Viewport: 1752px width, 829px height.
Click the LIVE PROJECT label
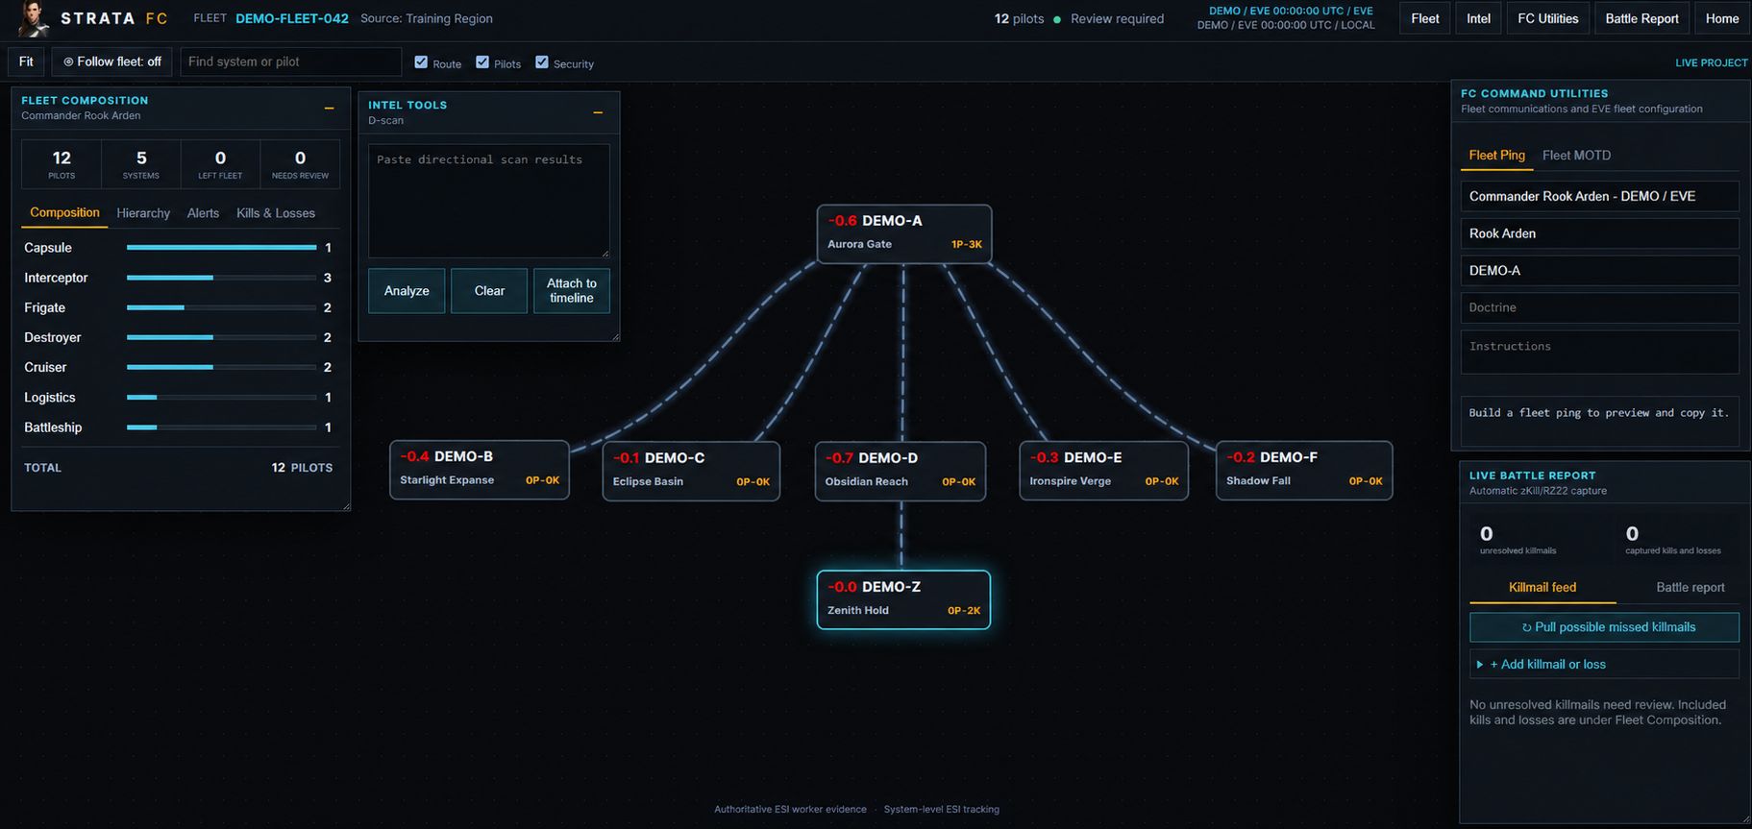coord(1711,62)
